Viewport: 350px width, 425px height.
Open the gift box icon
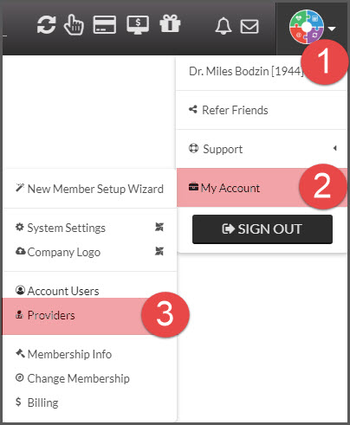(170, 23)
